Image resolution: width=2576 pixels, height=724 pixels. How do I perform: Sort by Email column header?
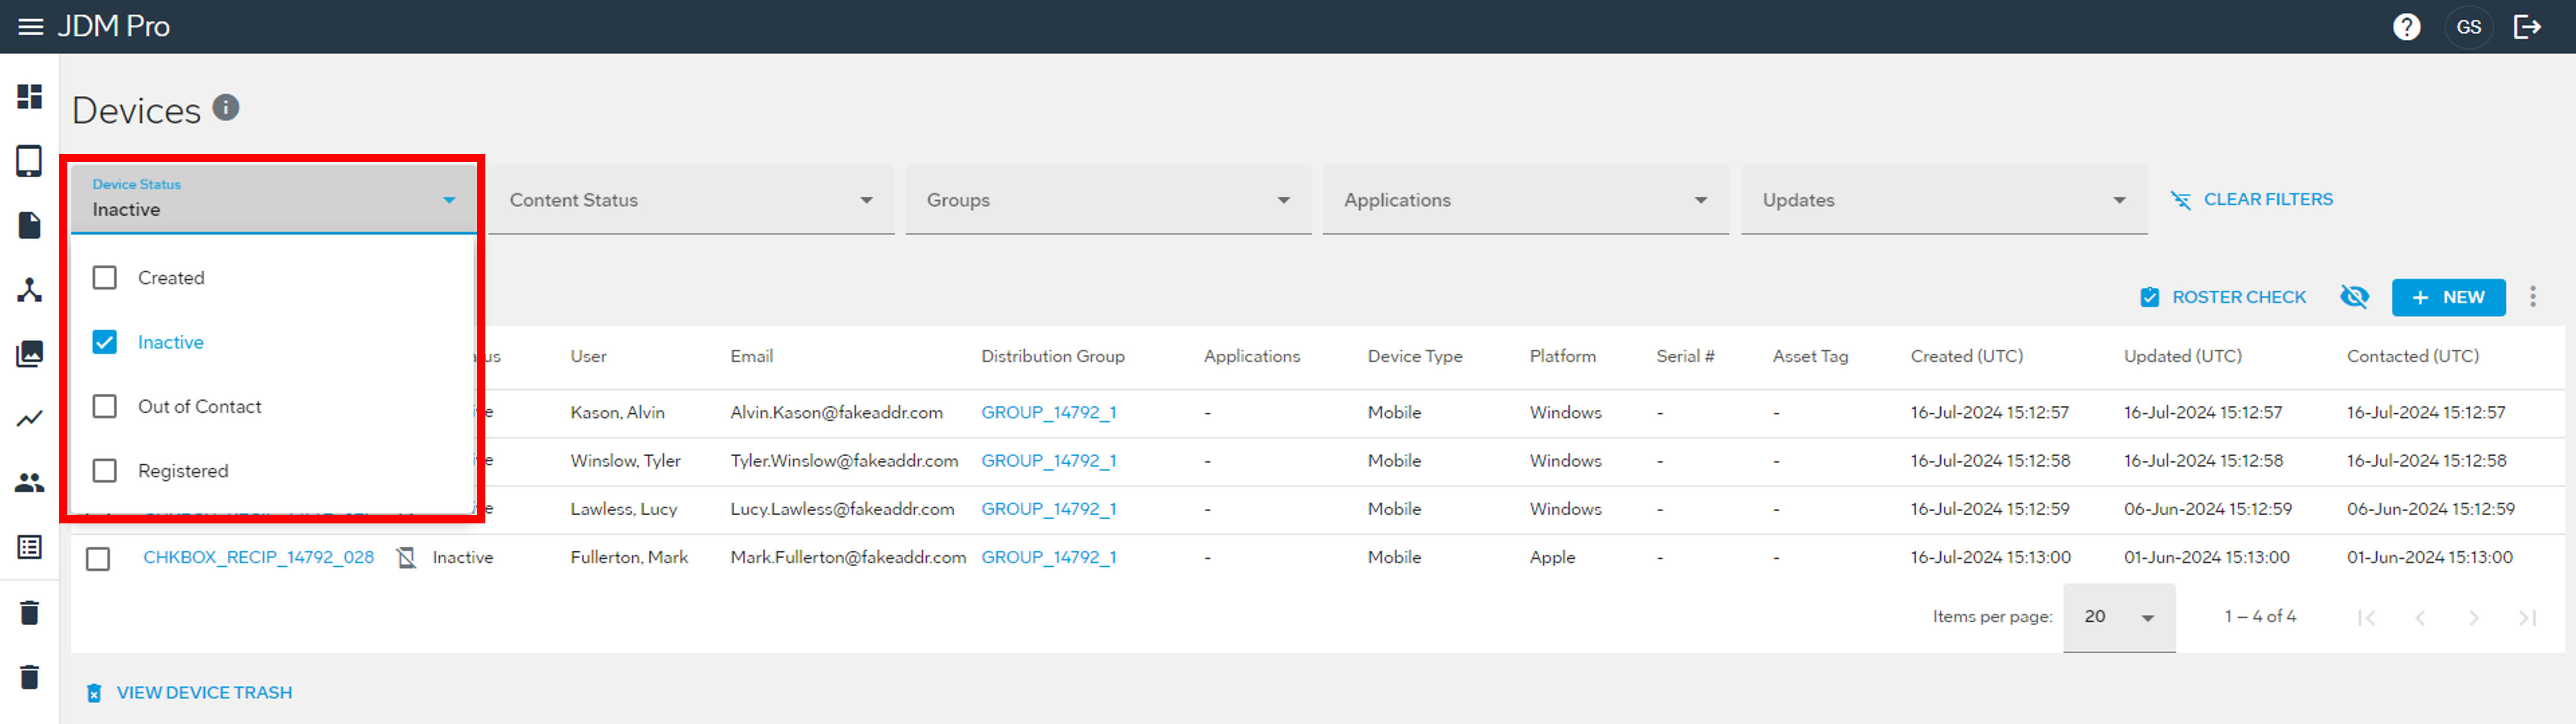pyautogui.click(x=751, y=357)
